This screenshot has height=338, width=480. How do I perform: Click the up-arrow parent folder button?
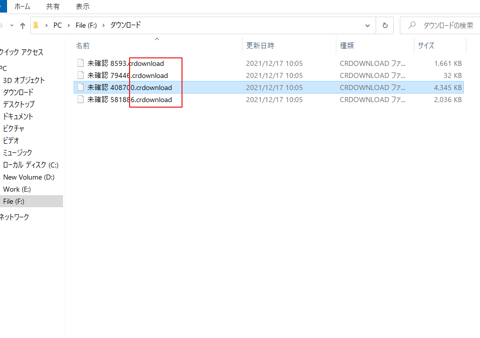[22, 25]
